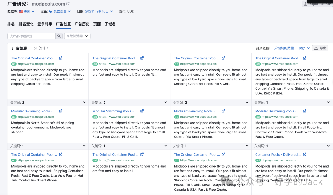Open the 数据库 美国 dropdown
Image resolution: width=333 pixels, height=195 pixels.
[x=27, y=11]
